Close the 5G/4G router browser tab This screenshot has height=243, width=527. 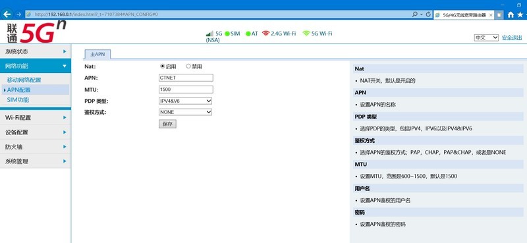tap(491, 14)
